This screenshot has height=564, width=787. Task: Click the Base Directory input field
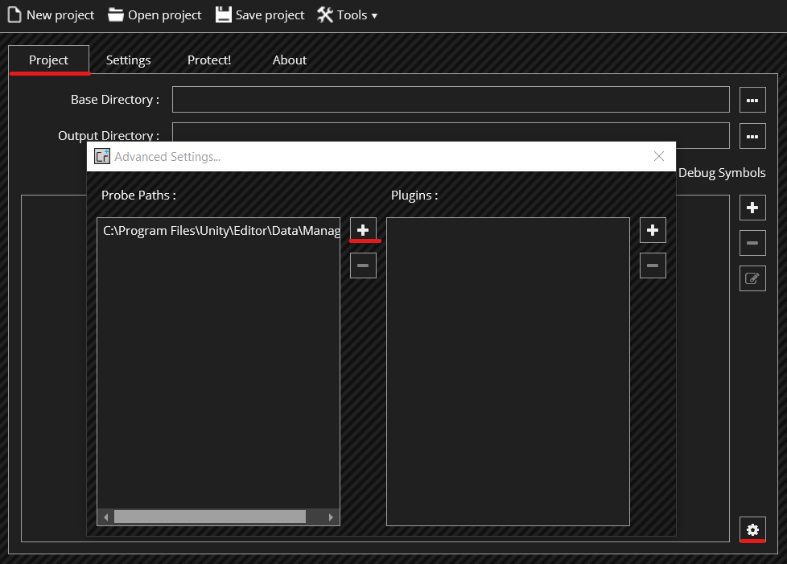[x=451, y=99]
